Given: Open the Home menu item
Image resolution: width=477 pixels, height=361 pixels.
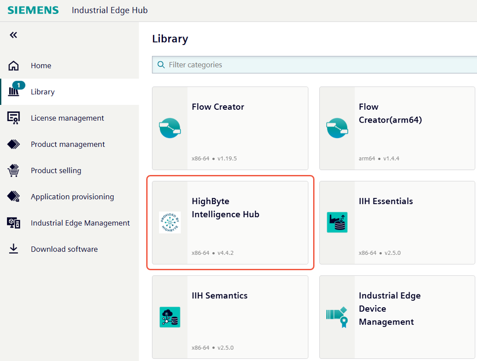Looking at the screenshot, I should click(69, 65).
